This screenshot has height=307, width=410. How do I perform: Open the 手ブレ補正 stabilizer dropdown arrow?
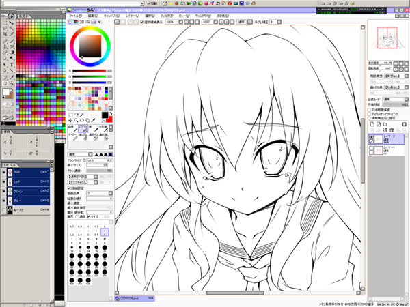pyautogui.click(x=279, y=22)
